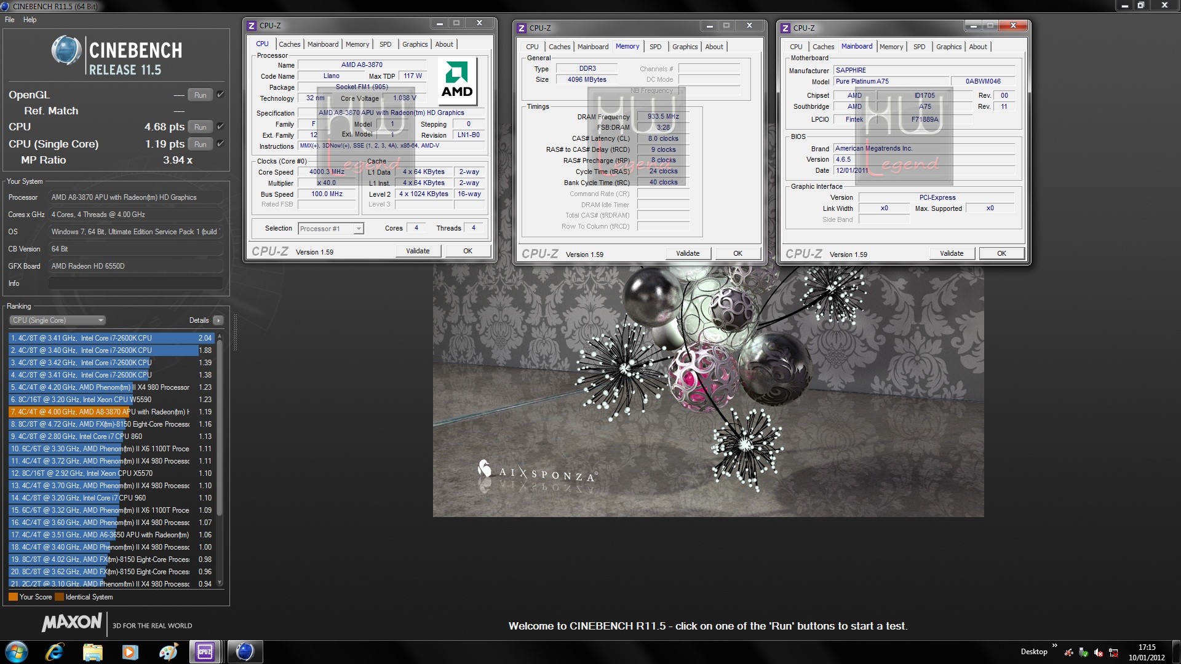Toggle the CPU (Single Core) checkbox

(x=220, y=144)
